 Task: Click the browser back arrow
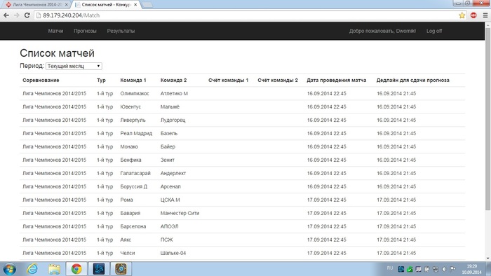(x=6, y=15)
